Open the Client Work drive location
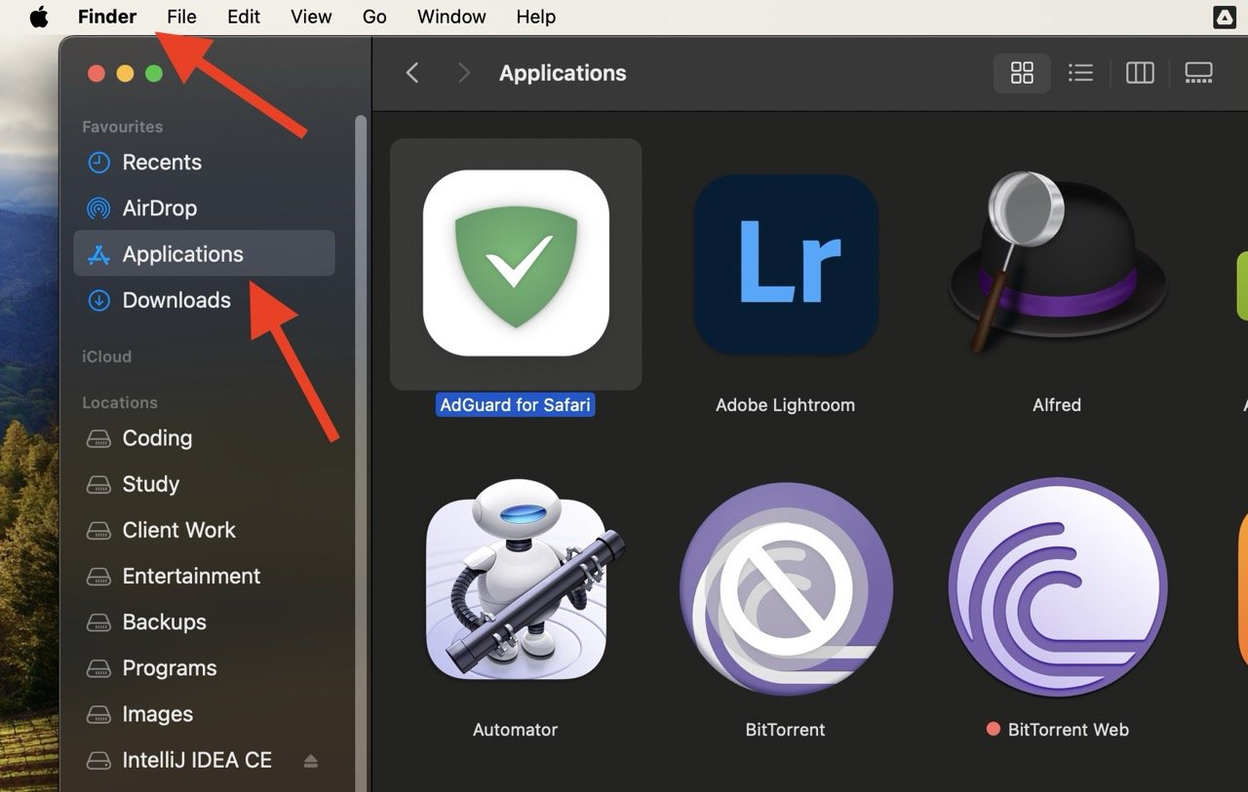1248x792 pixels. click(178, 530)
